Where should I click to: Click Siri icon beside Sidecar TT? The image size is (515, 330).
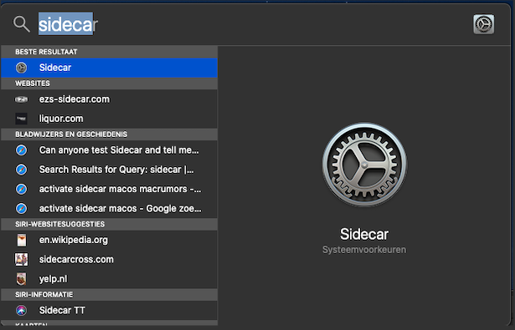21,310
